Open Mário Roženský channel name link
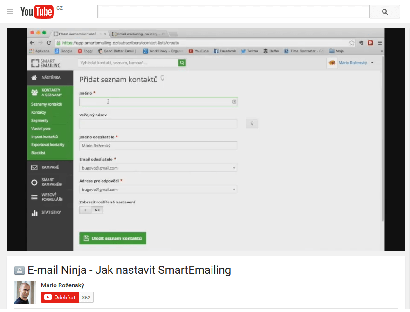Image resolution: width=410 pixels, height=312 pixels. (x=62, y=285)
